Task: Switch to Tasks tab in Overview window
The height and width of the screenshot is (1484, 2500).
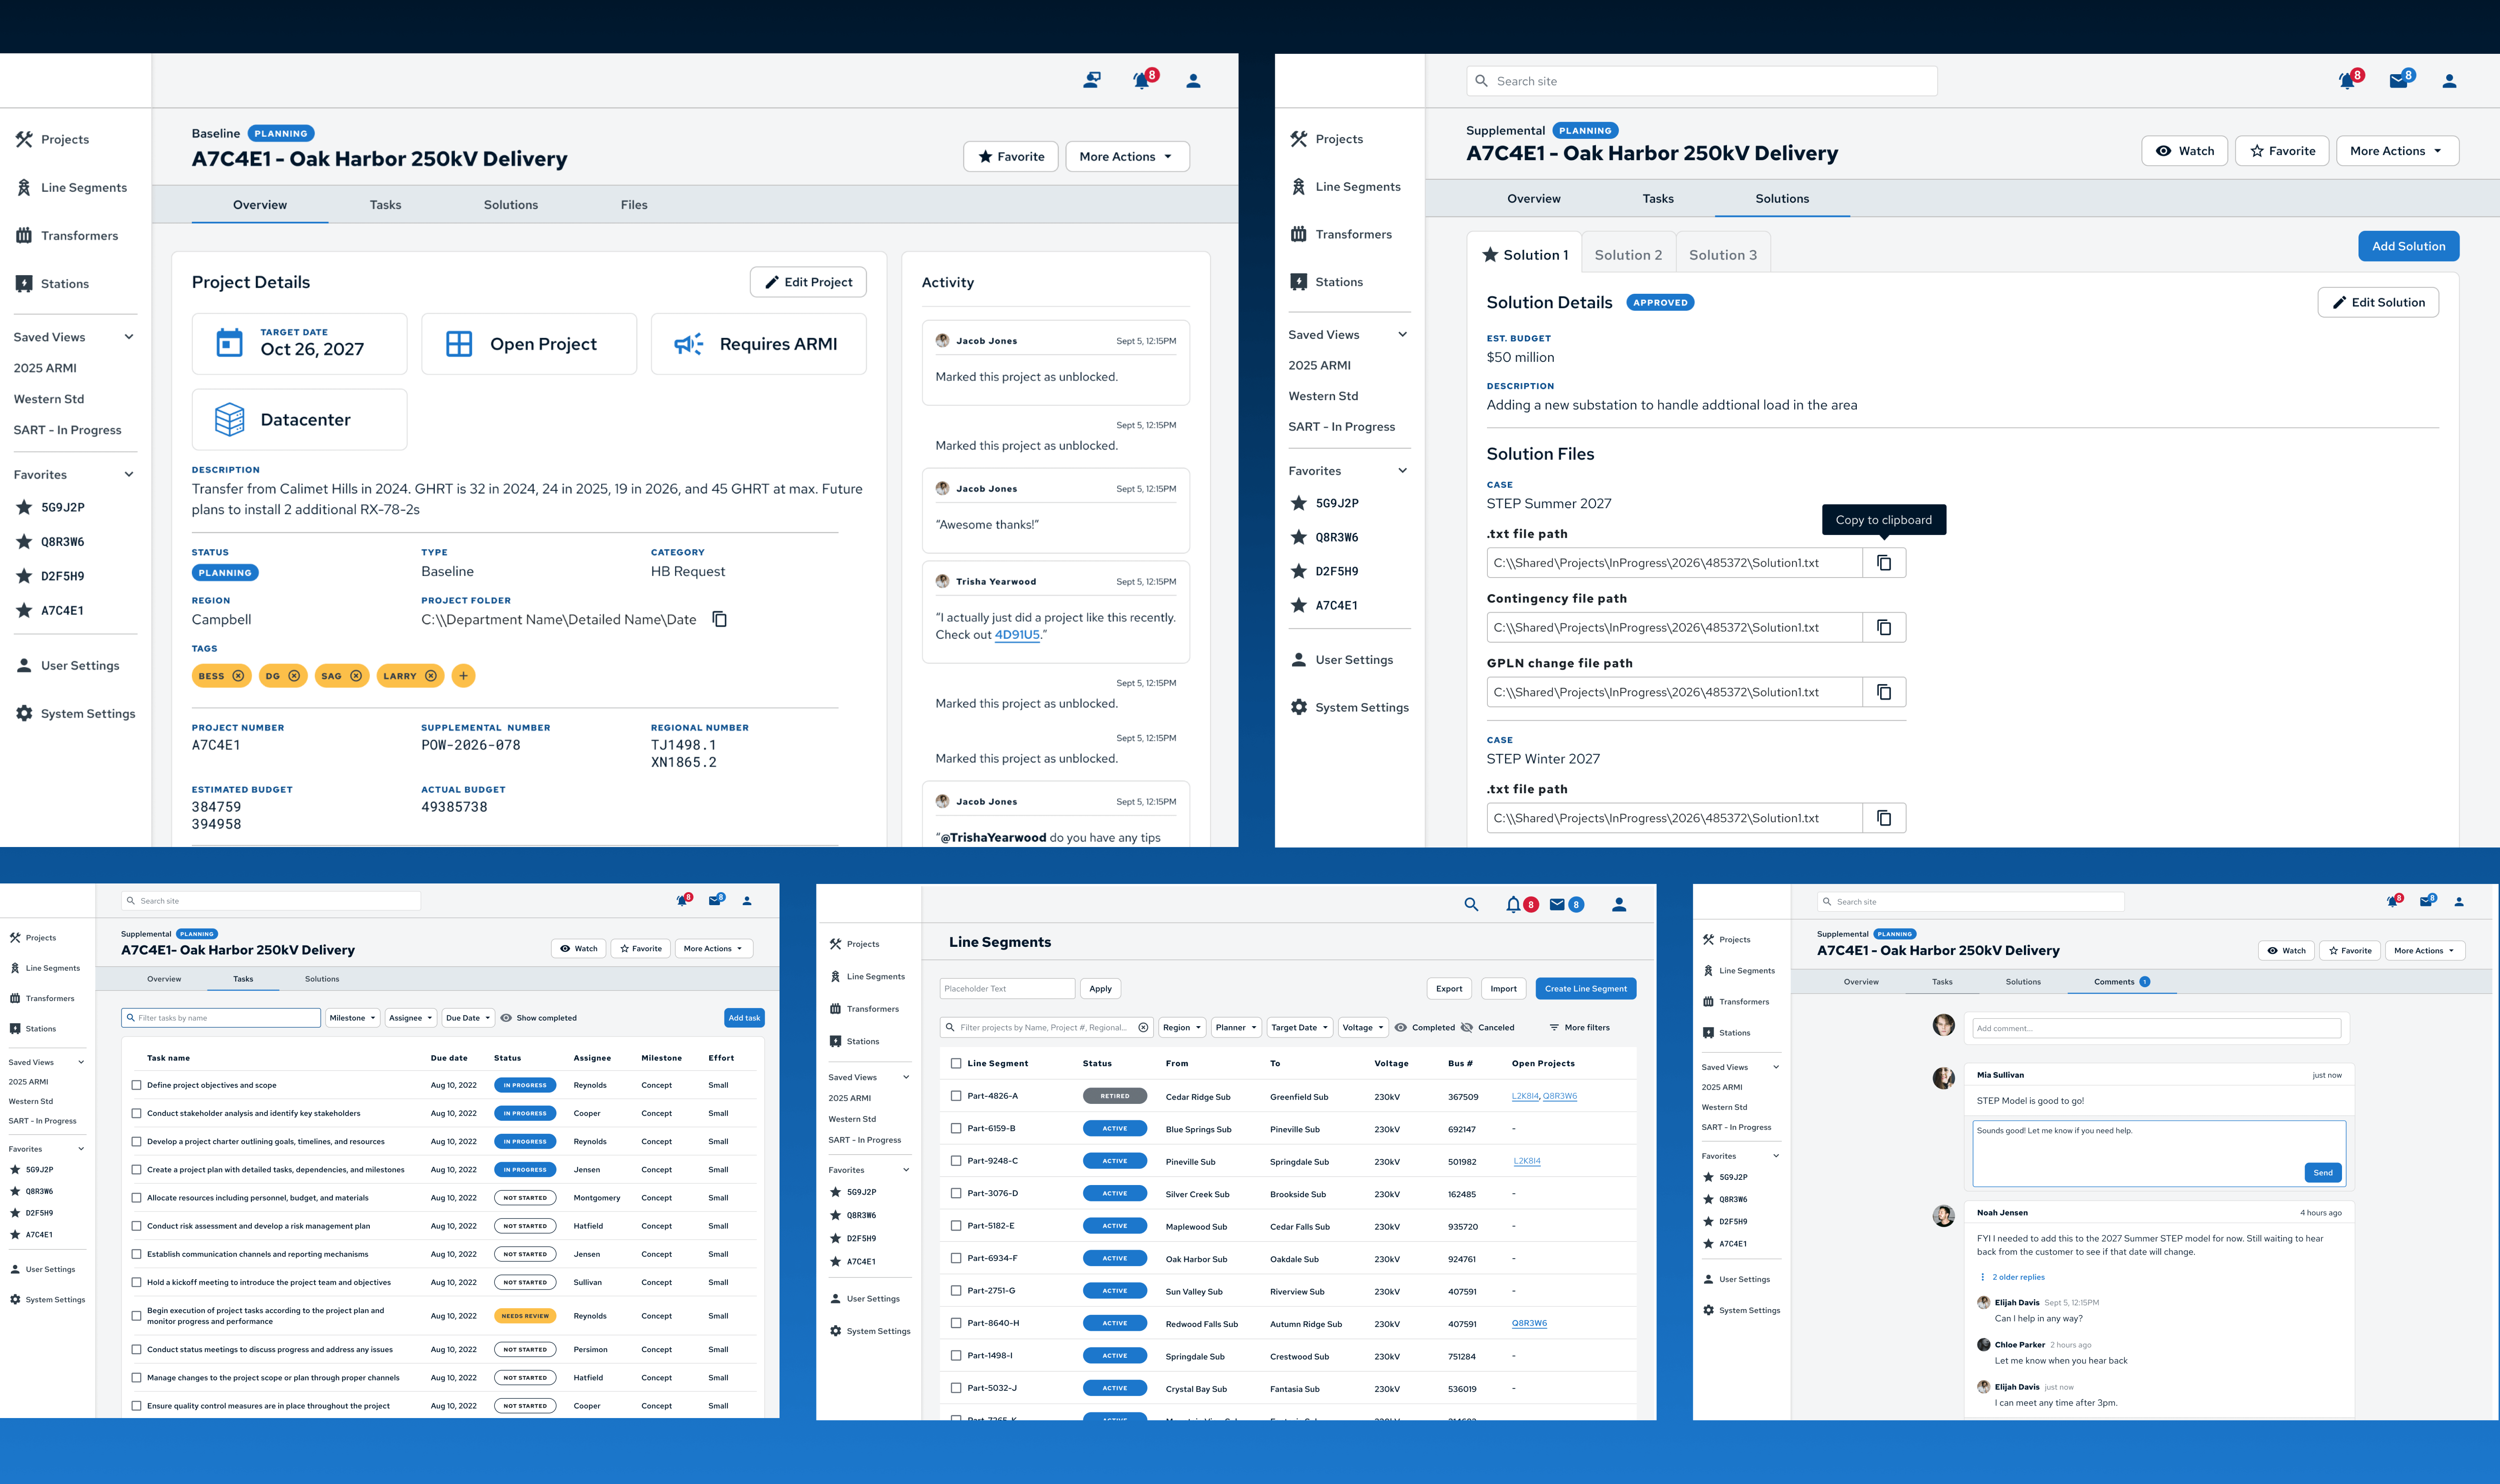Action: (385, 205)
